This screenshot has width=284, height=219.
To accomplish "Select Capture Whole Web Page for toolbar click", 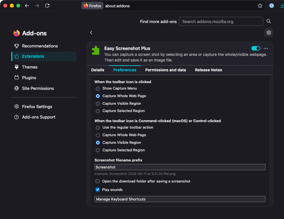I will pos(98,96).
